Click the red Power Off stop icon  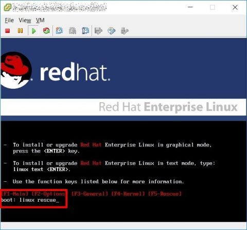pyautogui.click(x=8, y=31)
